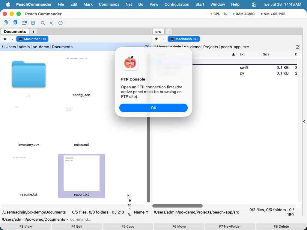
Task: Click the Peach Commander icon in the dialog
Action: [130, 62]
